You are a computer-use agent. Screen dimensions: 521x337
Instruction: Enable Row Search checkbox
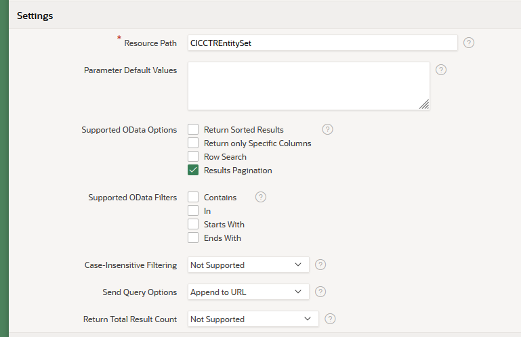(193, 157)
